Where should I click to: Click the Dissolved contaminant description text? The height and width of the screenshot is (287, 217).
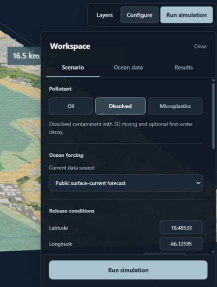[x=121, y=128]
